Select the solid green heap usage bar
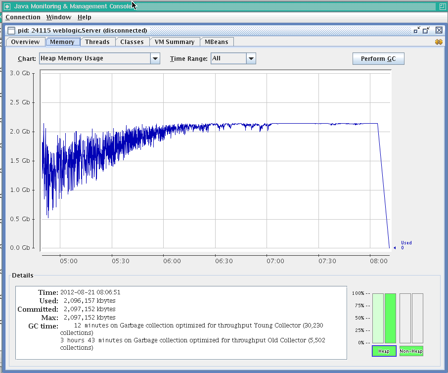Screen dimensions: 448x373 point(390,318)
